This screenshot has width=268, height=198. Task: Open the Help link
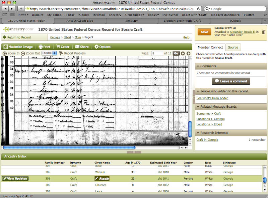point(186,37)
